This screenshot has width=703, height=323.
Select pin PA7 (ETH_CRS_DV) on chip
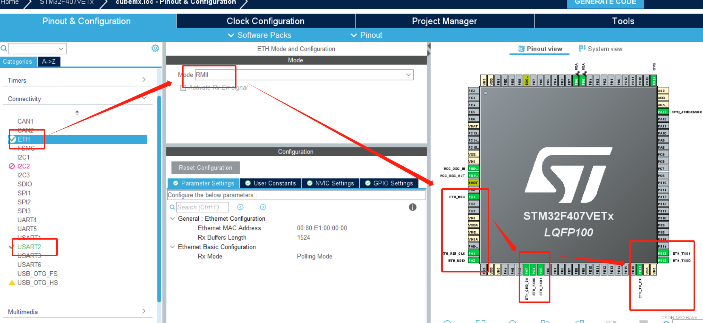[x=527, y=270]
